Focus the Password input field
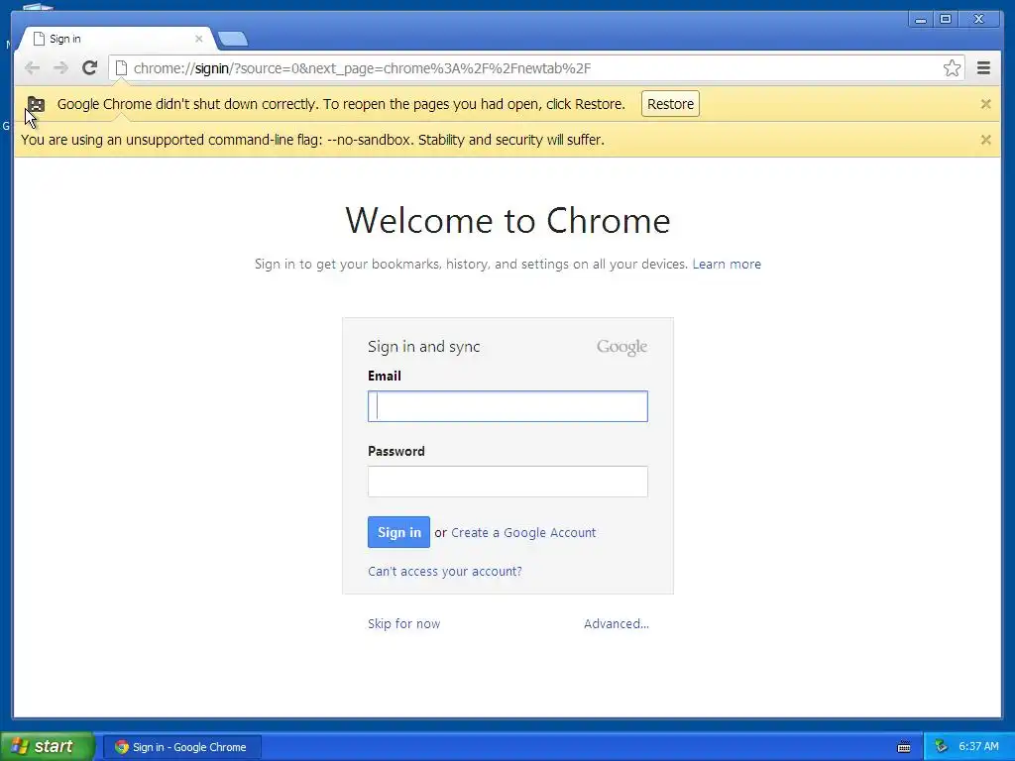 [507, 482]
